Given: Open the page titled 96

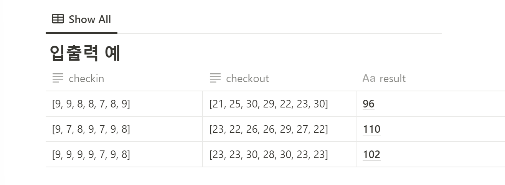Looking at the screenshot, I should click(368, 104).
